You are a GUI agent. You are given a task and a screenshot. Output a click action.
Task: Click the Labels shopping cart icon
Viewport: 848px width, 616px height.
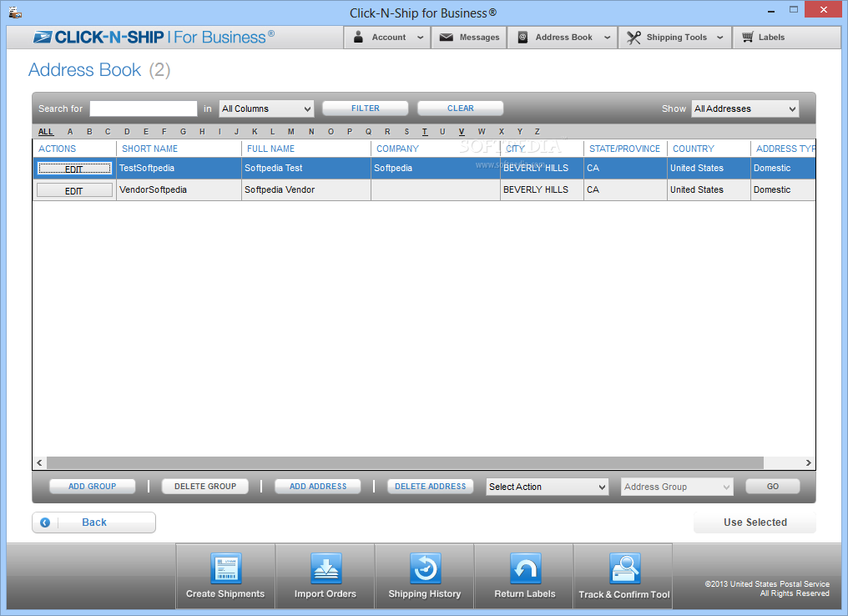pos(747,37)
